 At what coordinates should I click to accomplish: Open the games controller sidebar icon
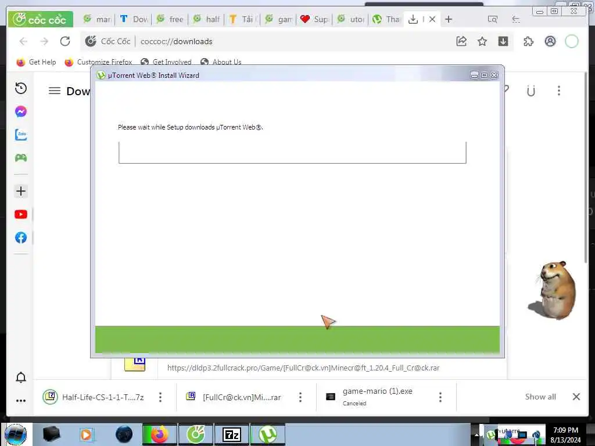(x=21, y=158)
